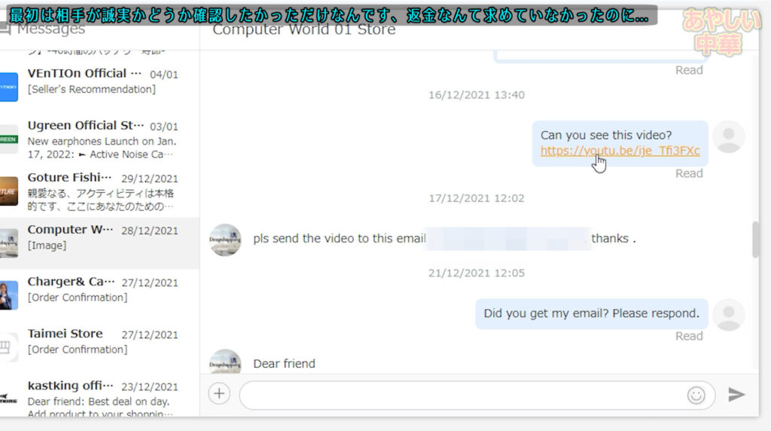The image size is (771, 431).
Task: Click the plus attachment icon
Action: tap(219, 394)
